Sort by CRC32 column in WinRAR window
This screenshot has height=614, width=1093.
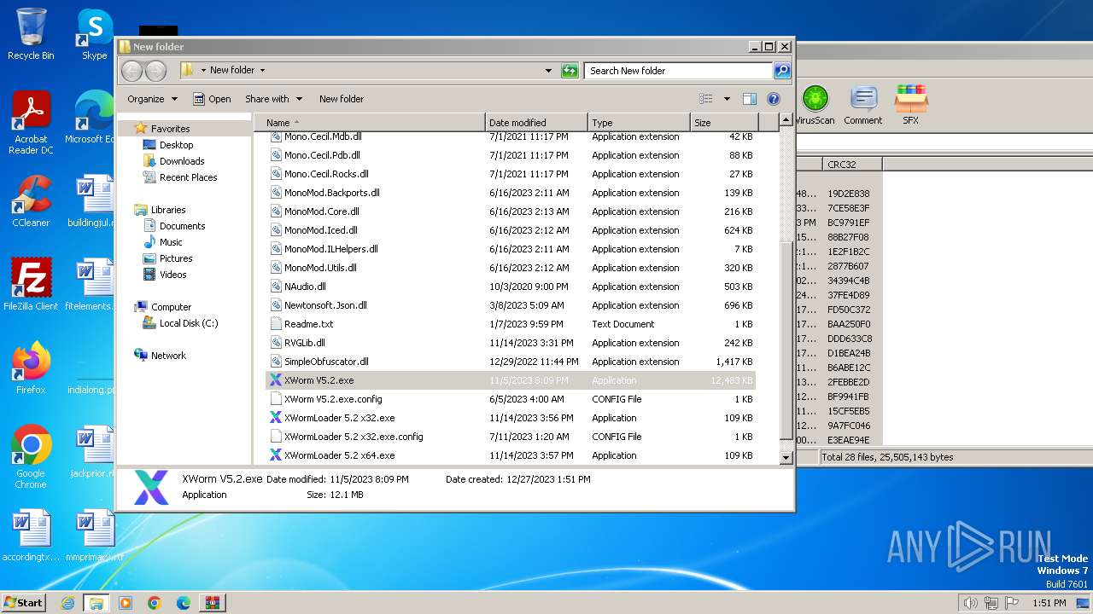(851, 164)
